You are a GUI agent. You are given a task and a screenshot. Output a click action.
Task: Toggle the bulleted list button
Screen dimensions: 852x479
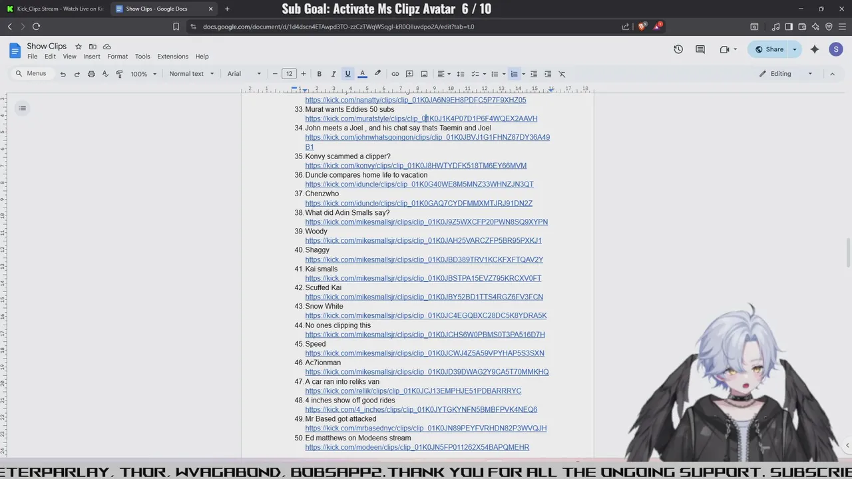495,74
